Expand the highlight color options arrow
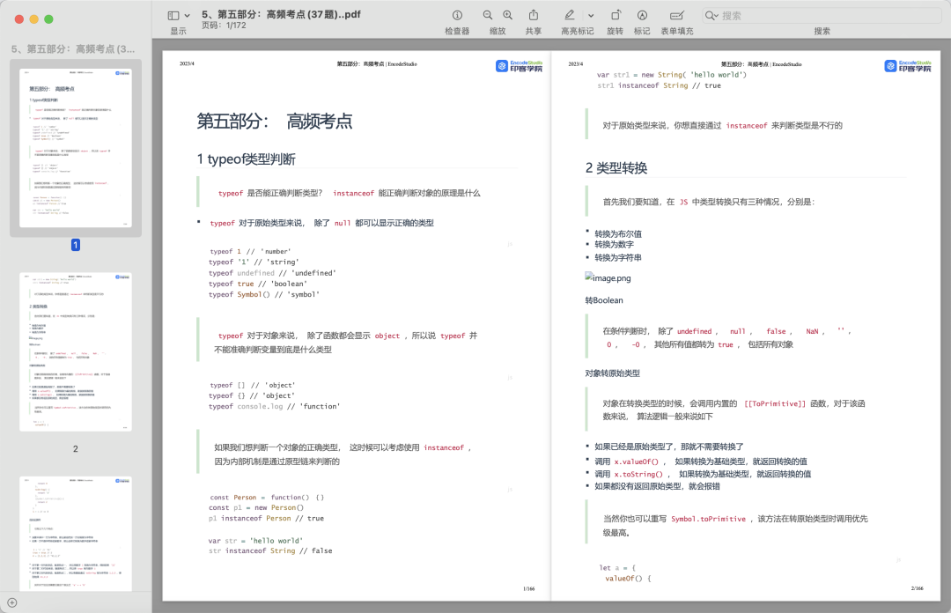951x613 pixels. 591,16
